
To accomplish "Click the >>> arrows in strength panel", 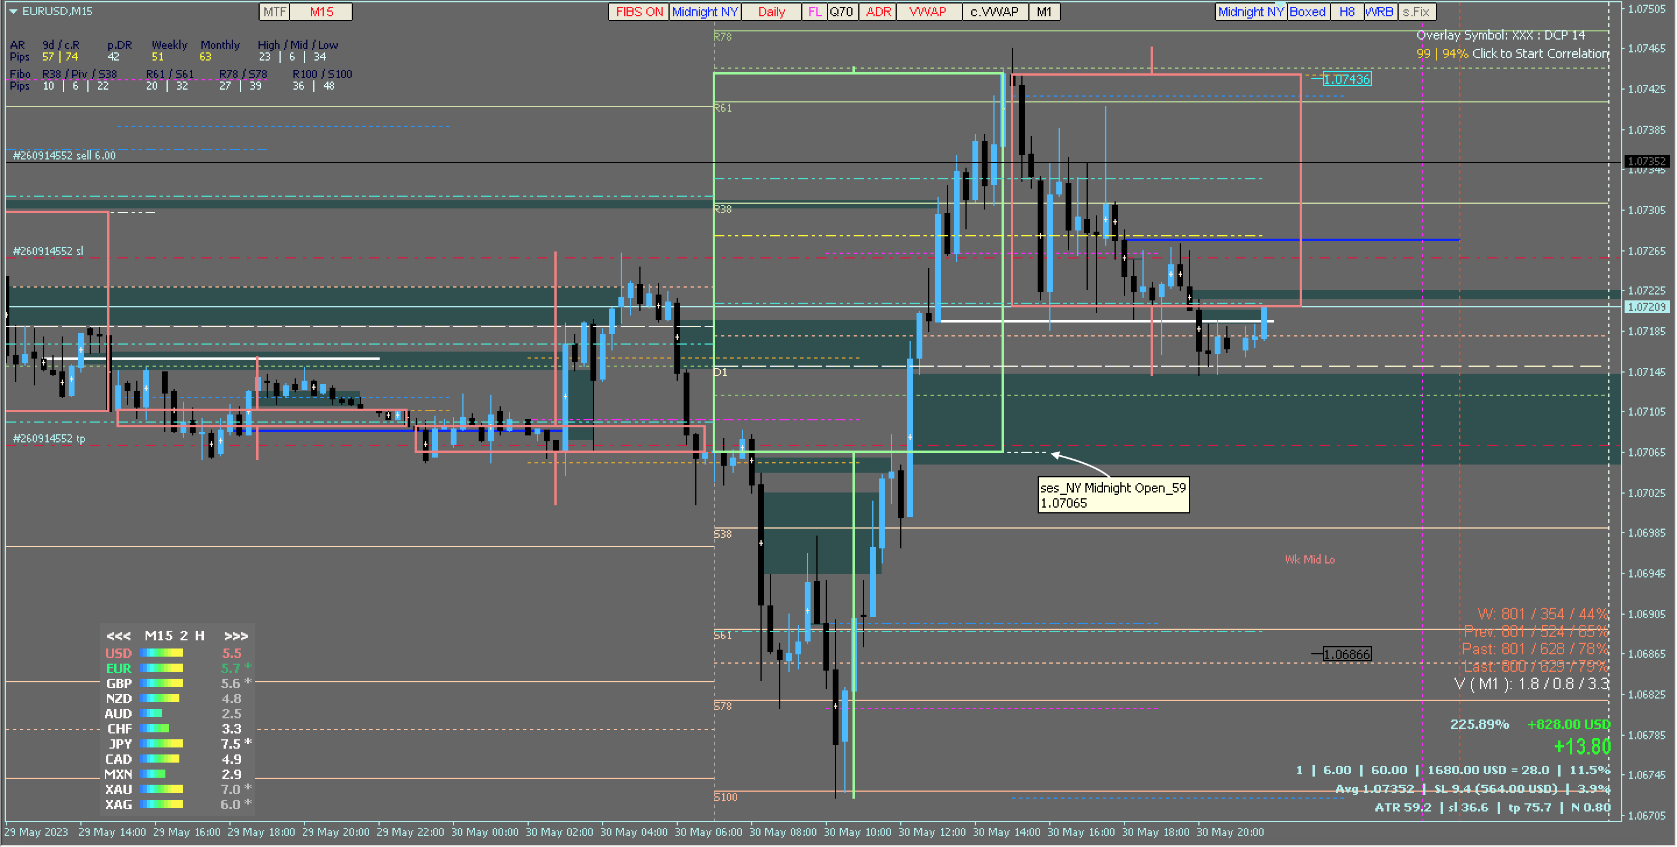I will (x=236, y=636).
